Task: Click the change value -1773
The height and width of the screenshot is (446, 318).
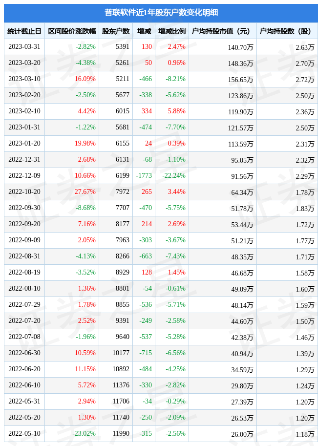Action: coord(144,175)
